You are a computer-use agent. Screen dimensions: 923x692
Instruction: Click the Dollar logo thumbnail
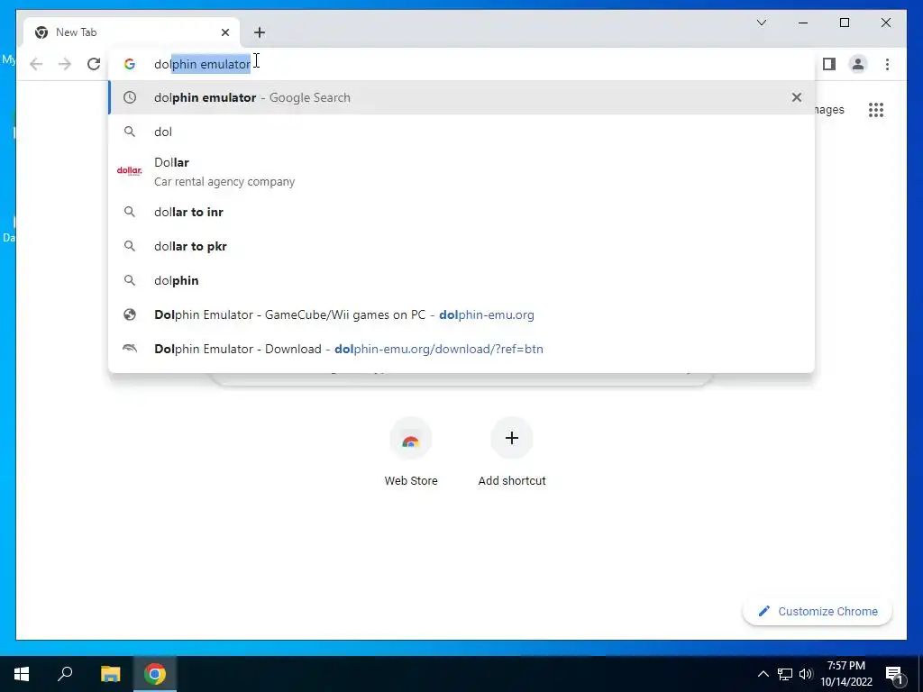[x=130, y=171]
